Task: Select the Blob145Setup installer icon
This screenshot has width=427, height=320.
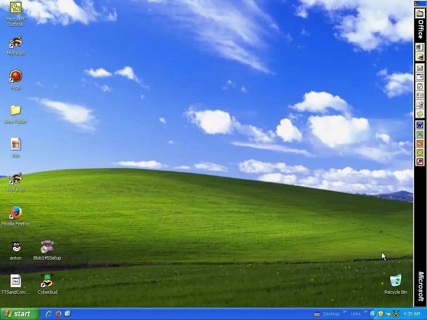Action: point(47,250)
